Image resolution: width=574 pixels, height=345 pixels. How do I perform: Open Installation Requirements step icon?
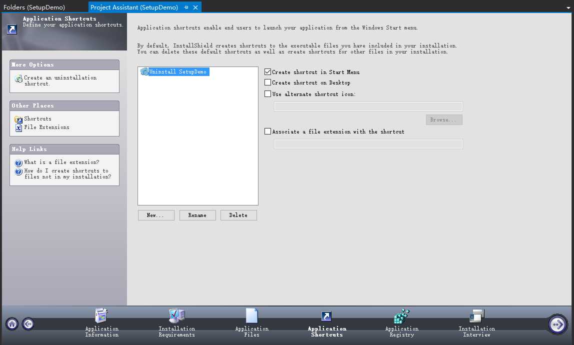click(x=177, y=315)
